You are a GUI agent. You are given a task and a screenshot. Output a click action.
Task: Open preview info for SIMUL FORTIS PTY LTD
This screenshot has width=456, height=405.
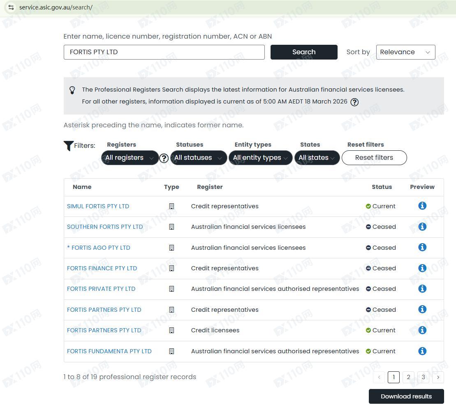click(x=422, y=206)
